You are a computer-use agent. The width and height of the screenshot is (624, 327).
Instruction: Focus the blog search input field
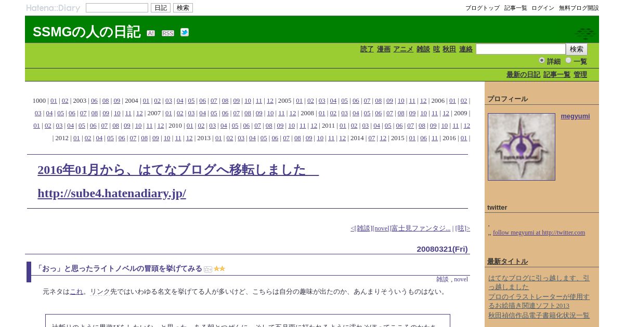pos(521,49)
